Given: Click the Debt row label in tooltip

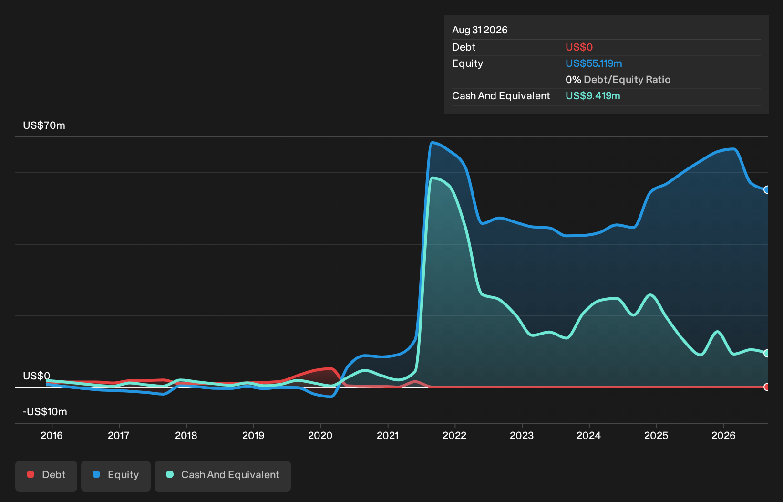Looking at the screenshot, I should [464, 47].
